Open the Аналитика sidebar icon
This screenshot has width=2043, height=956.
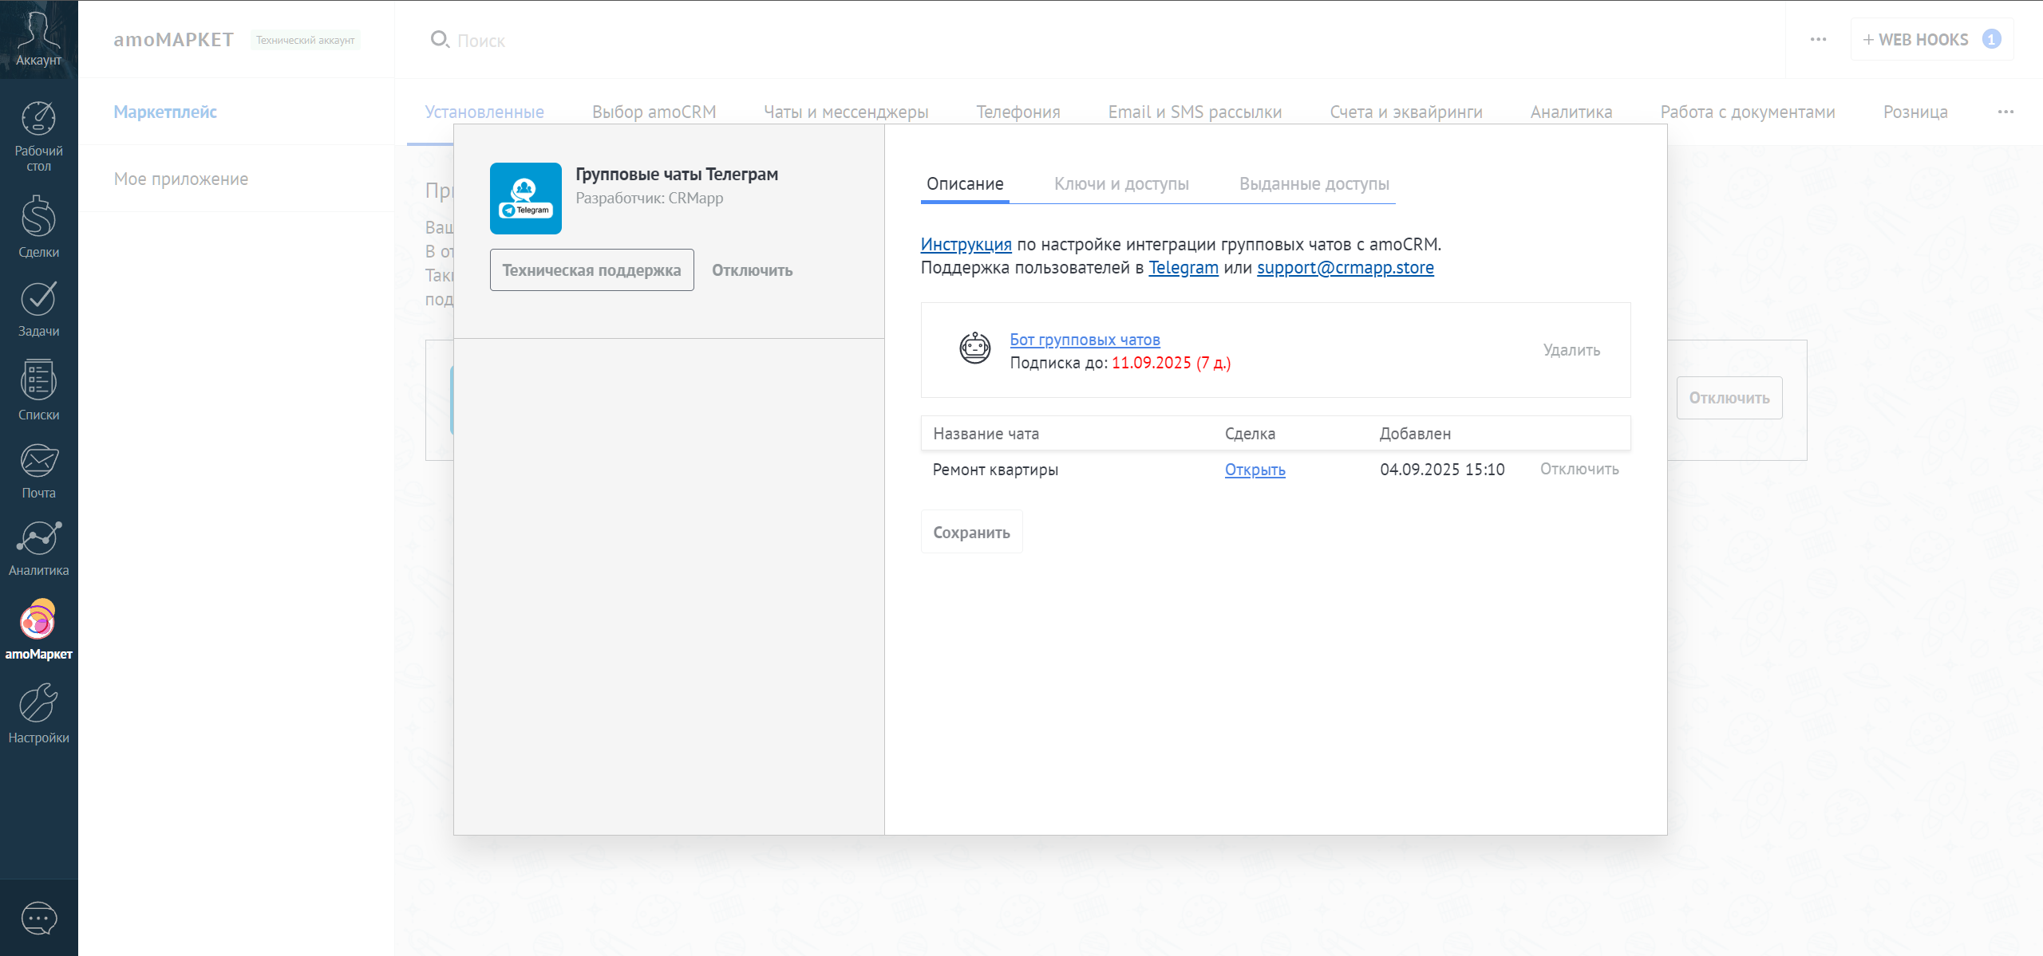[38, 549]
